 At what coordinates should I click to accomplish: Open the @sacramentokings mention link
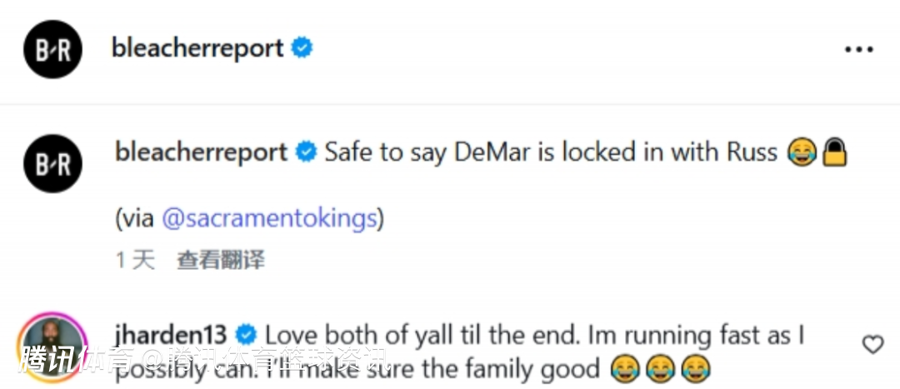(269, 218)
